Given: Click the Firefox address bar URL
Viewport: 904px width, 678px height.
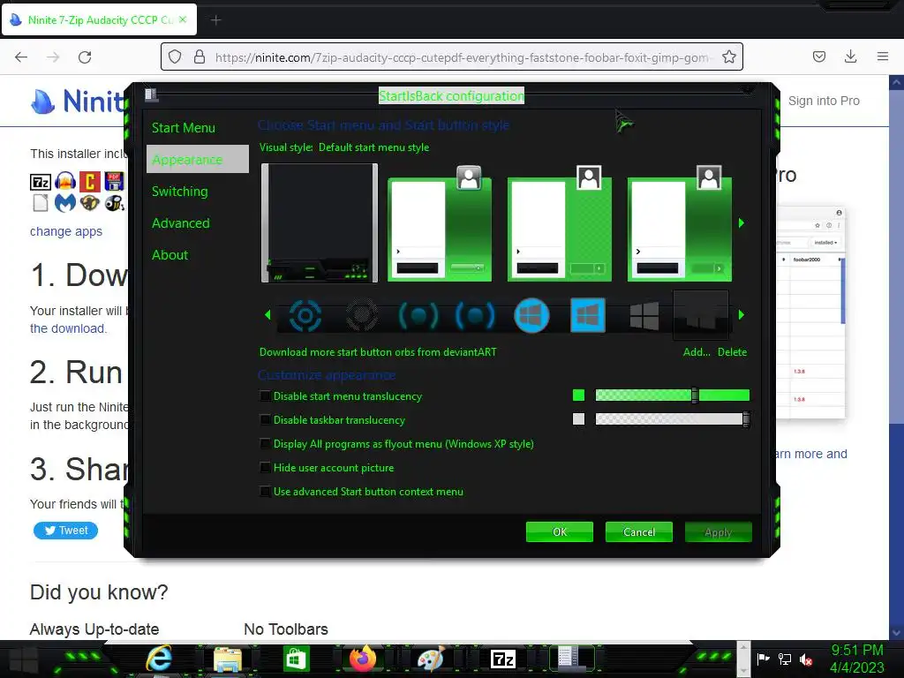Looking at the screenshot, I should click(x=461, y=57).
